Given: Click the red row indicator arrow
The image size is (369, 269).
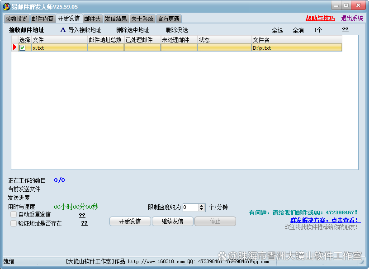Looking at the screenshot, I should coord(14,47).
